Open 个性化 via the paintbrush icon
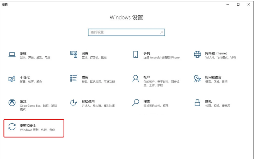 click(x=12, y=78)
